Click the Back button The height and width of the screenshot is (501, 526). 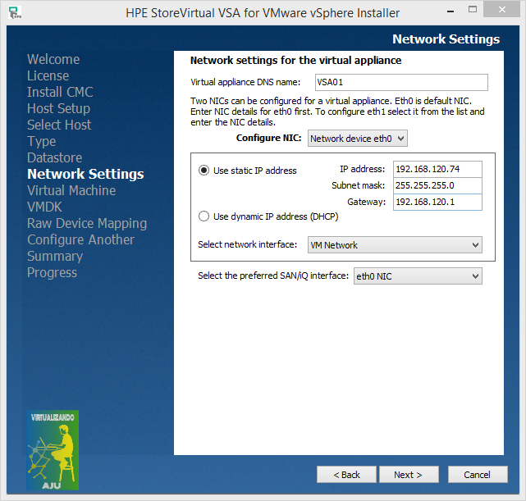coord(345,475)
